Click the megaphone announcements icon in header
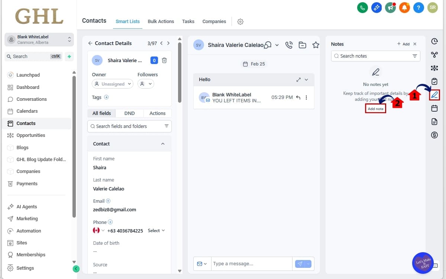This screenshot has height=279, width=446. 390,7
